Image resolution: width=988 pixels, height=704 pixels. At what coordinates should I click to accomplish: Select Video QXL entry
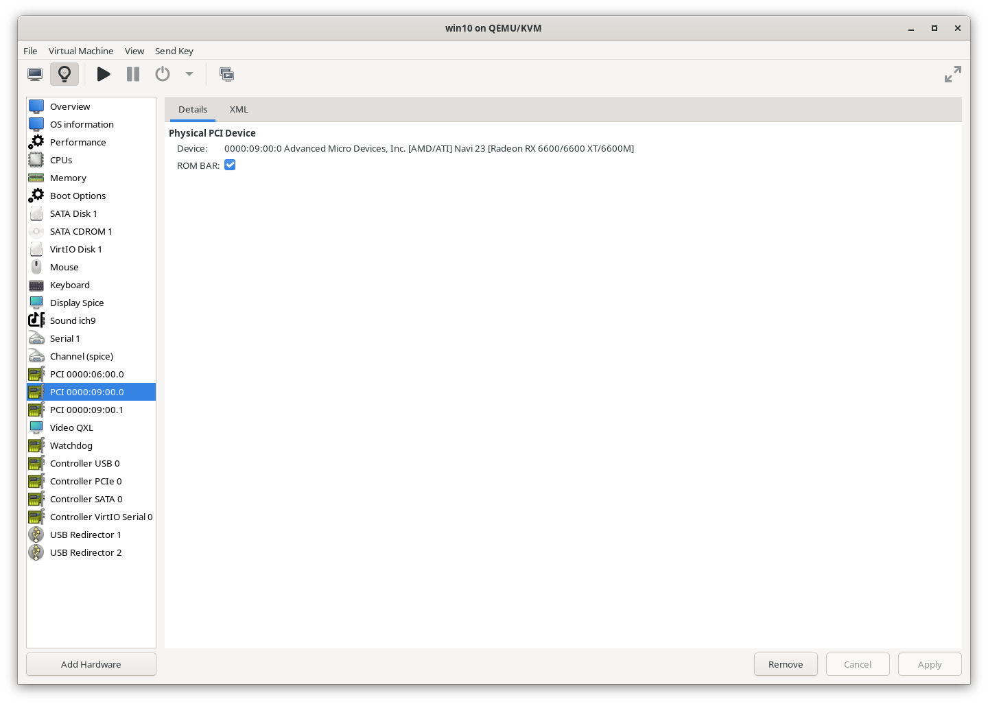pos(91,427)
